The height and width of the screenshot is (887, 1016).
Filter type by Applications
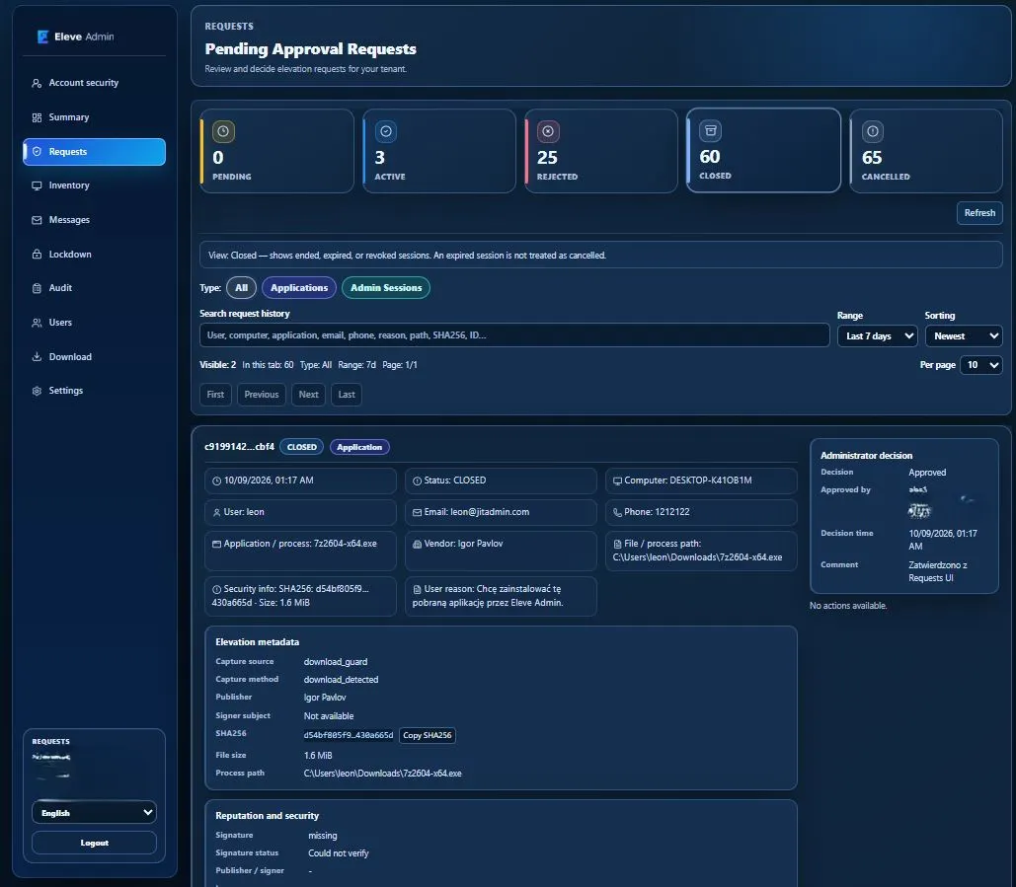pos(299,288)
